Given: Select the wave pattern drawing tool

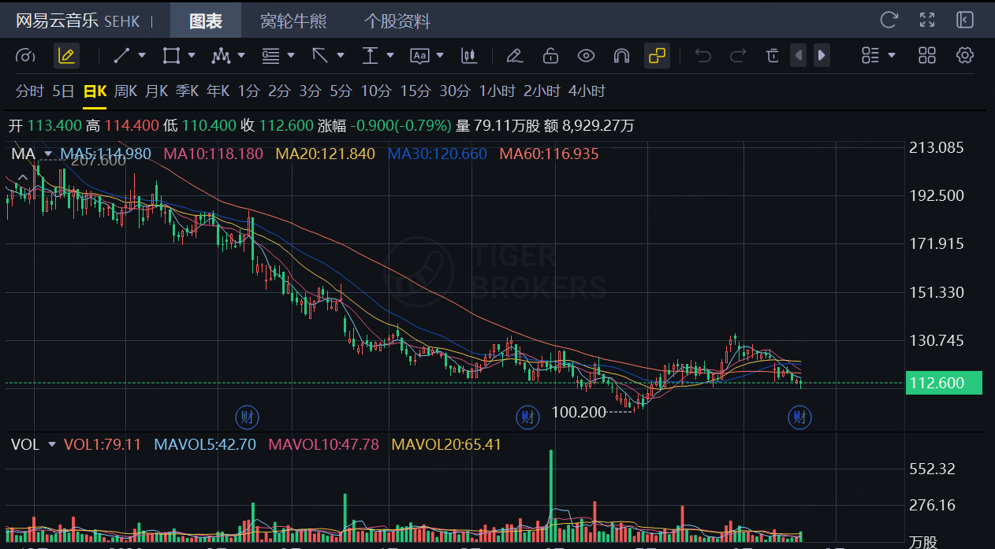Looking at the screenshot, I should 221,56.
